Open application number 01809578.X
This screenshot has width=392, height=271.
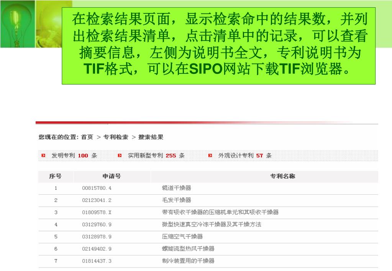tap(97, 212)
